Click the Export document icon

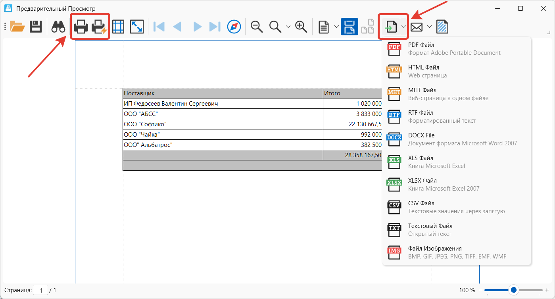coord(391,27)
